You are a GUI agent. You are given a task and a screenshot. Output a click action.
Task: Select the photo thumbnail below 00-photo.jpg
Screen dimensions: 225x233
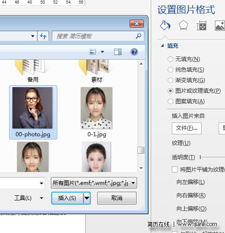tap(33, 156)
